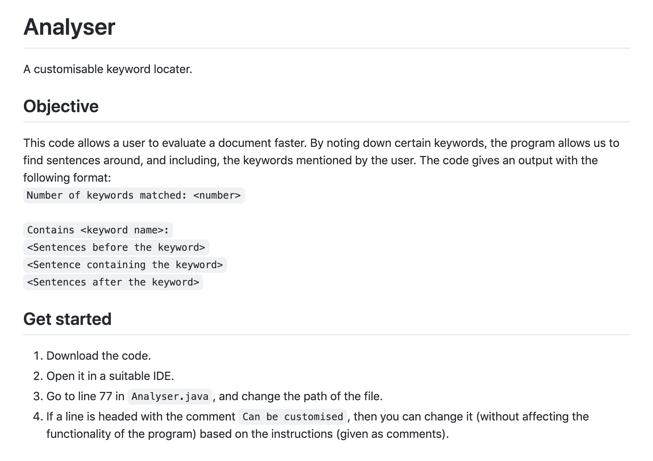The height and width of the screenshot is (461, 653).
Task: Click the Objective section heading
Action: pyautogui.click(x=61, y=106)
